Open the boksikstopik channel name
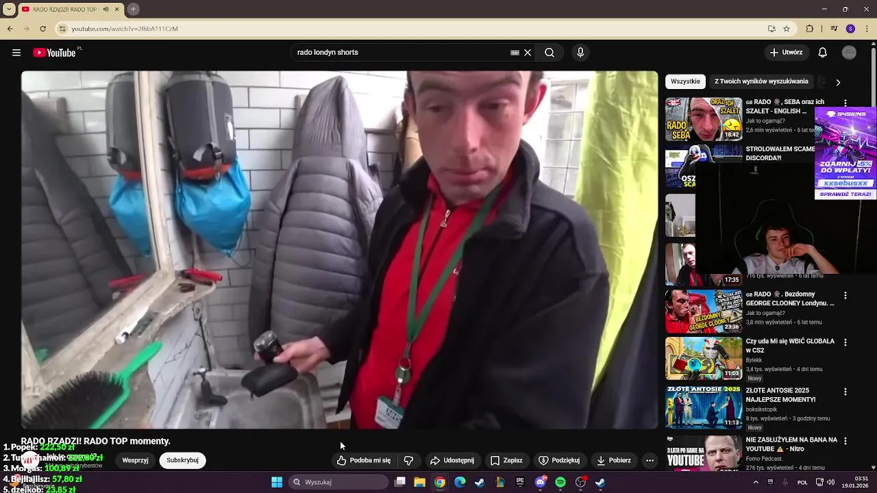Image resolution: width=877 pixels, height=493 pixels. tap(762, 409)
